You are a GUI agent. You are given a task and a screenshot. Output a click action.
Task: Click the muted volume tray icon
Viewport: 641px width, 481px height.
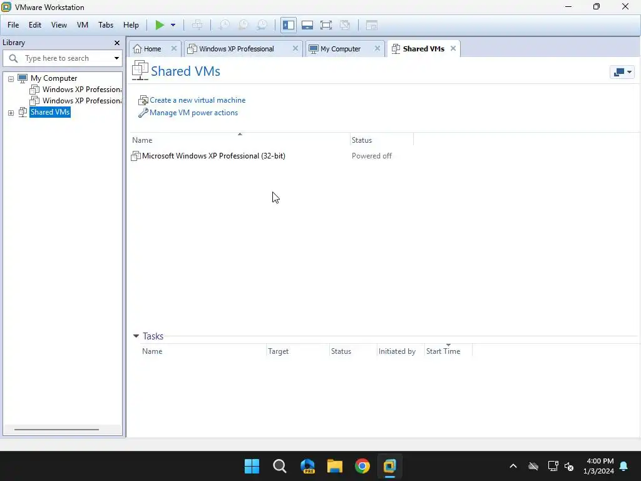click(569, 466)
